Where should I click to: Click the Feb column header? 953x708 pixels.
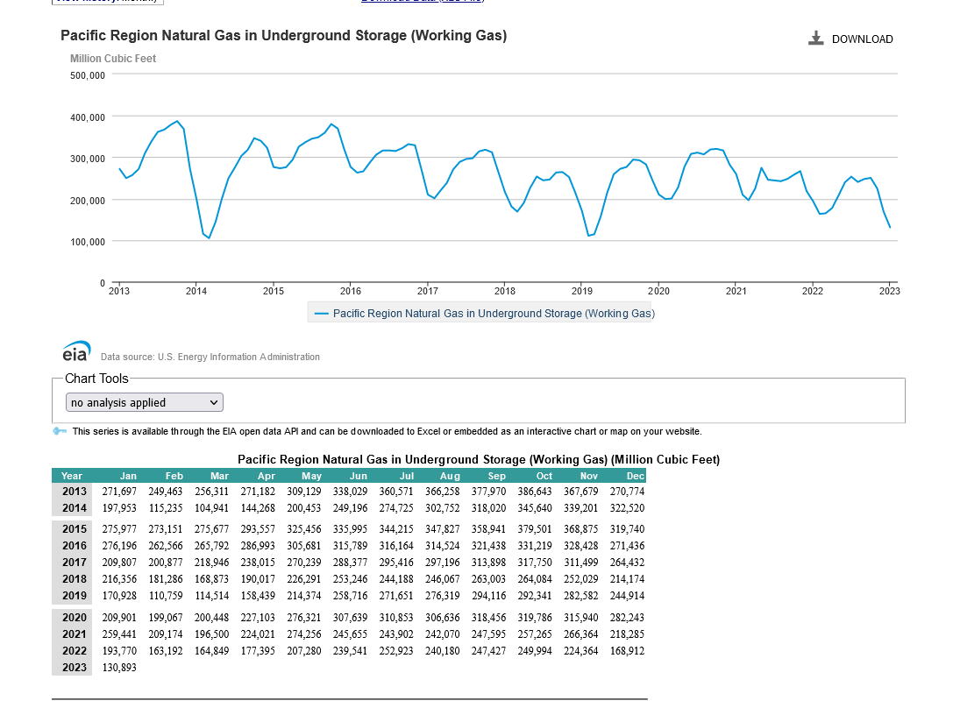coord(174,476)
